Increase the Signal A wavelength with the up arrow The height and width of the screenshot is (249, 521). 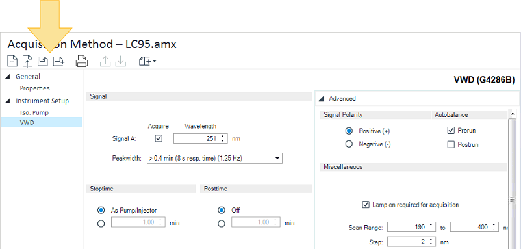pyautogui.click(x=222, y=137)
